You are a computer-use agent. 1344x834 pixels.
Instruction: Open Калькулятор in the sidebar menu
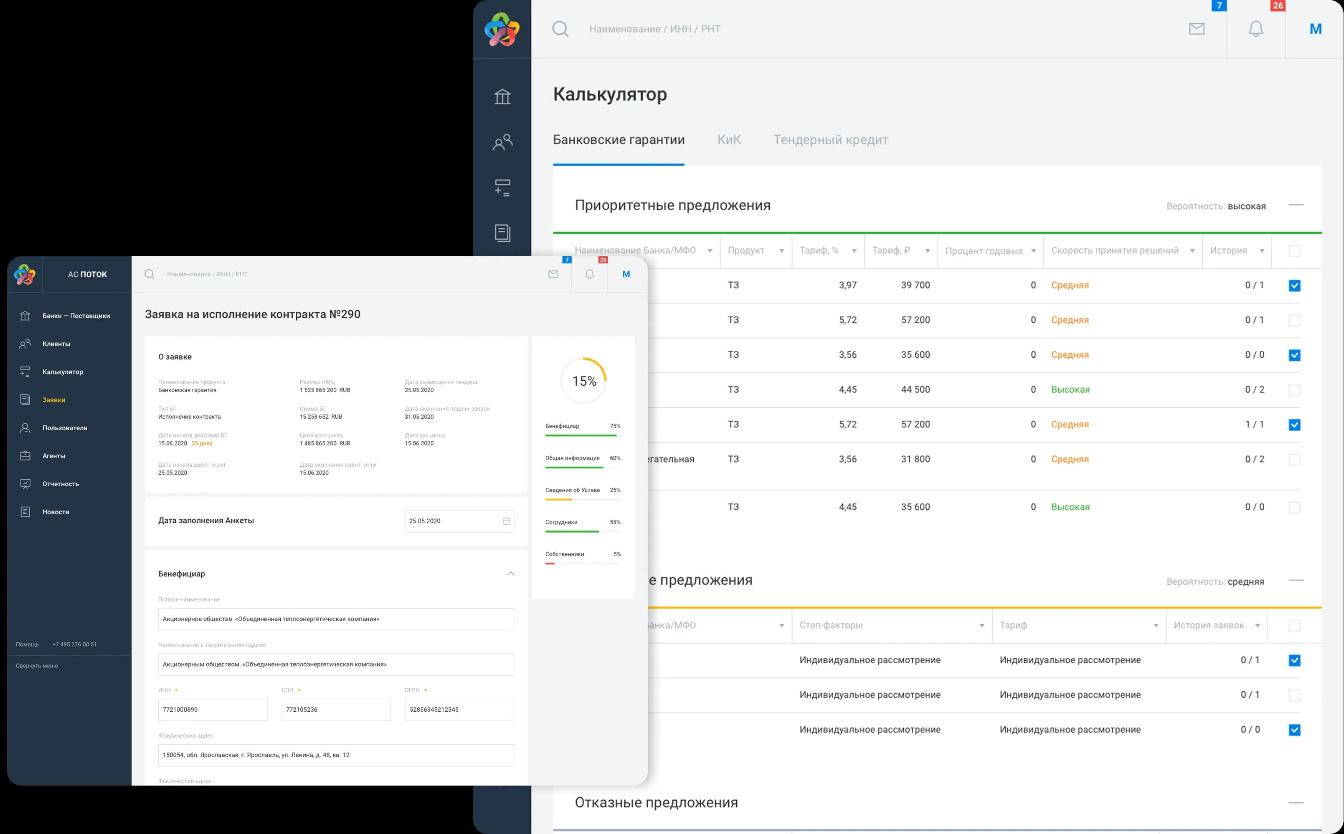click(63, 372)
